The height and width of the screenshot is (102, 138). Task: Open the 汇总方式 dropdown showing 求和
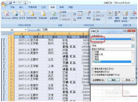click(x=133, y=46)
